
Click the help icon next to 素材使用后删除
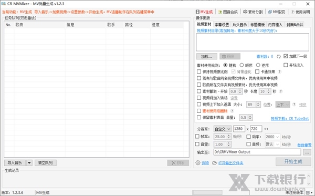(x=232, y=111)
